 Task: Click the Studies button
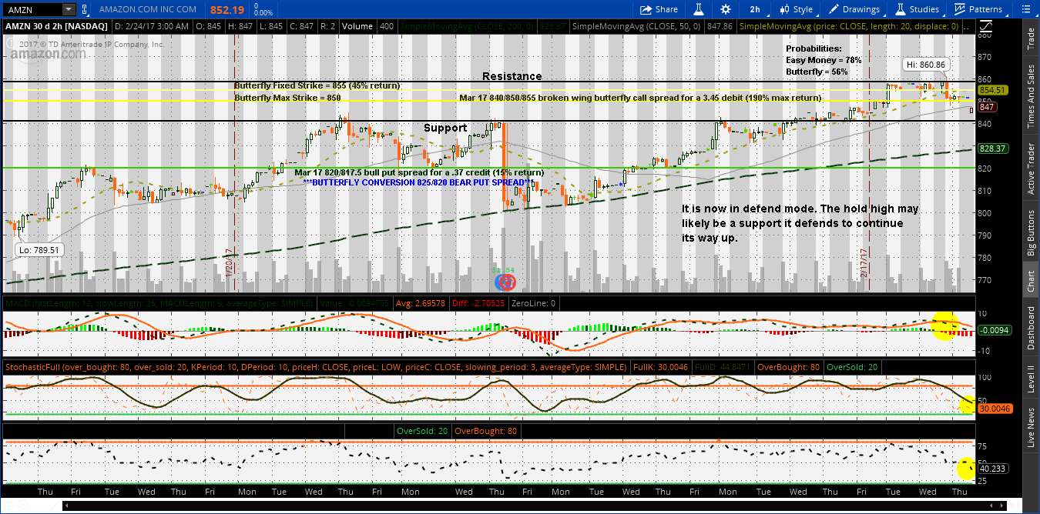[917, 9]
